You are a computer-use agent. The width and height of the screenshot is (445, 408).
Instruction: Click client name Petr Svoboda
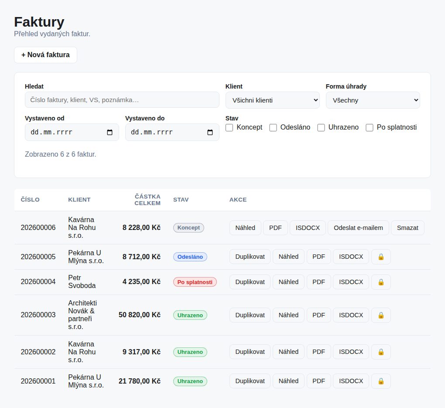pyautogui.click(x=82, y=281)
